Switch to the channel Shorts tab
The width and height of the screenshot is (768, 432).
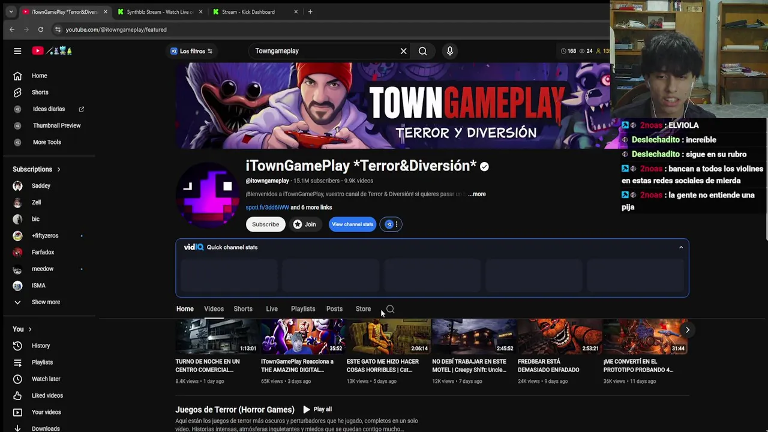coord(243,309)
